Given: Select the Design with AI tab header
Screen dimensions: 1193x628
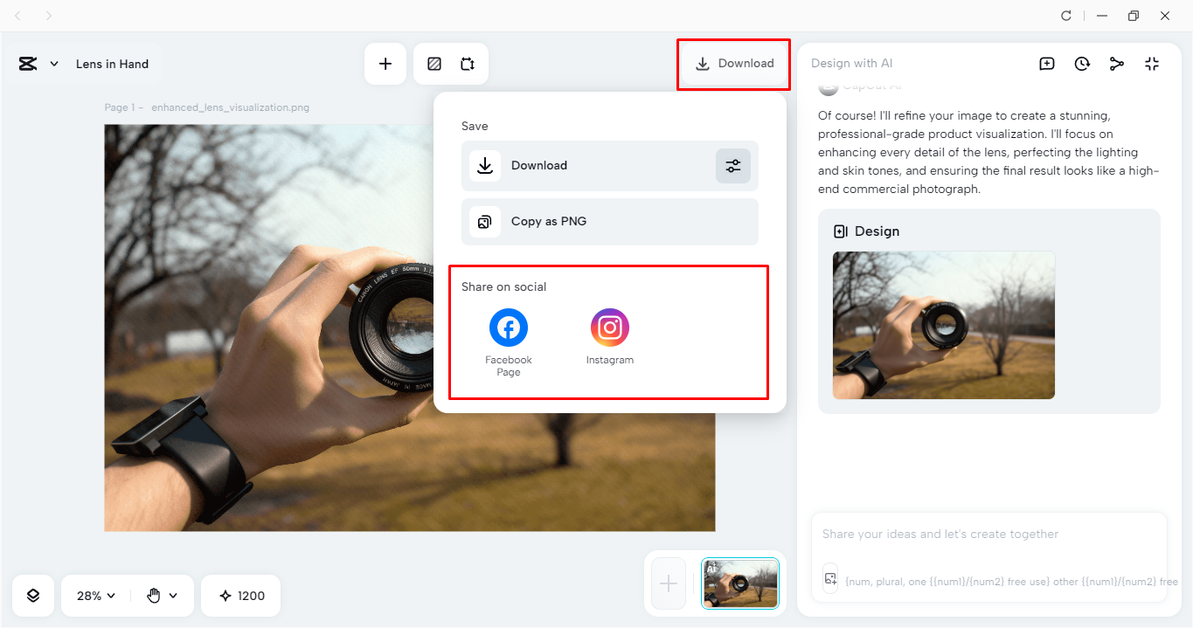Looking at the screenshot, I should tap(852, 63).
